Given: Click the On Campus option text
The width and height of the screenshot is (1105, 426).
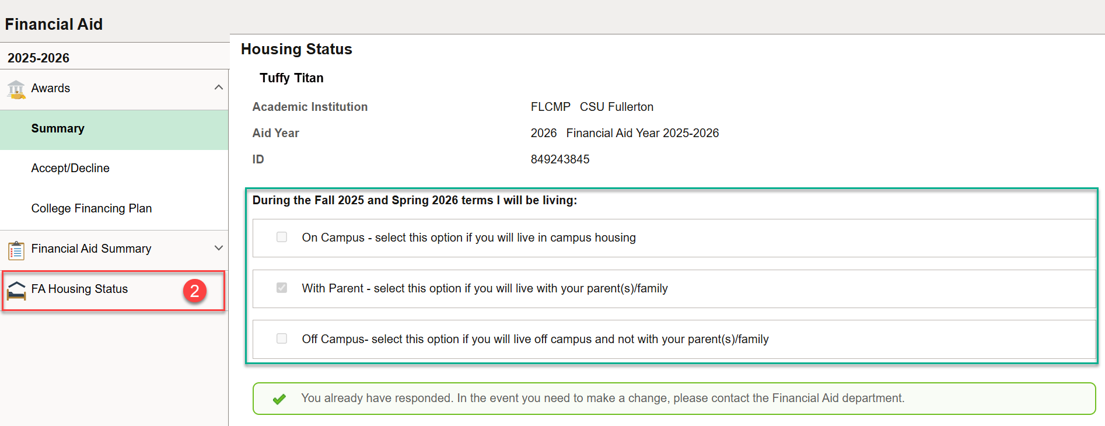Looking at the screenshot, I should [x=468, y=238].
